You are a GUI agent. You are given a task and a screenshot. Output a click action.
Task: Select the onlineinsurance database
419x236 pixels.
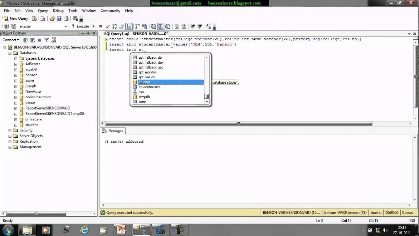[38, 97]
